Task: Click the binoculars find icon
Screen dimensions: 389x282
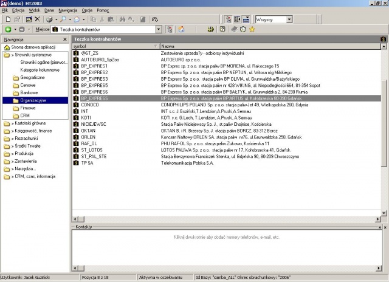Action: tap(122, 19)
